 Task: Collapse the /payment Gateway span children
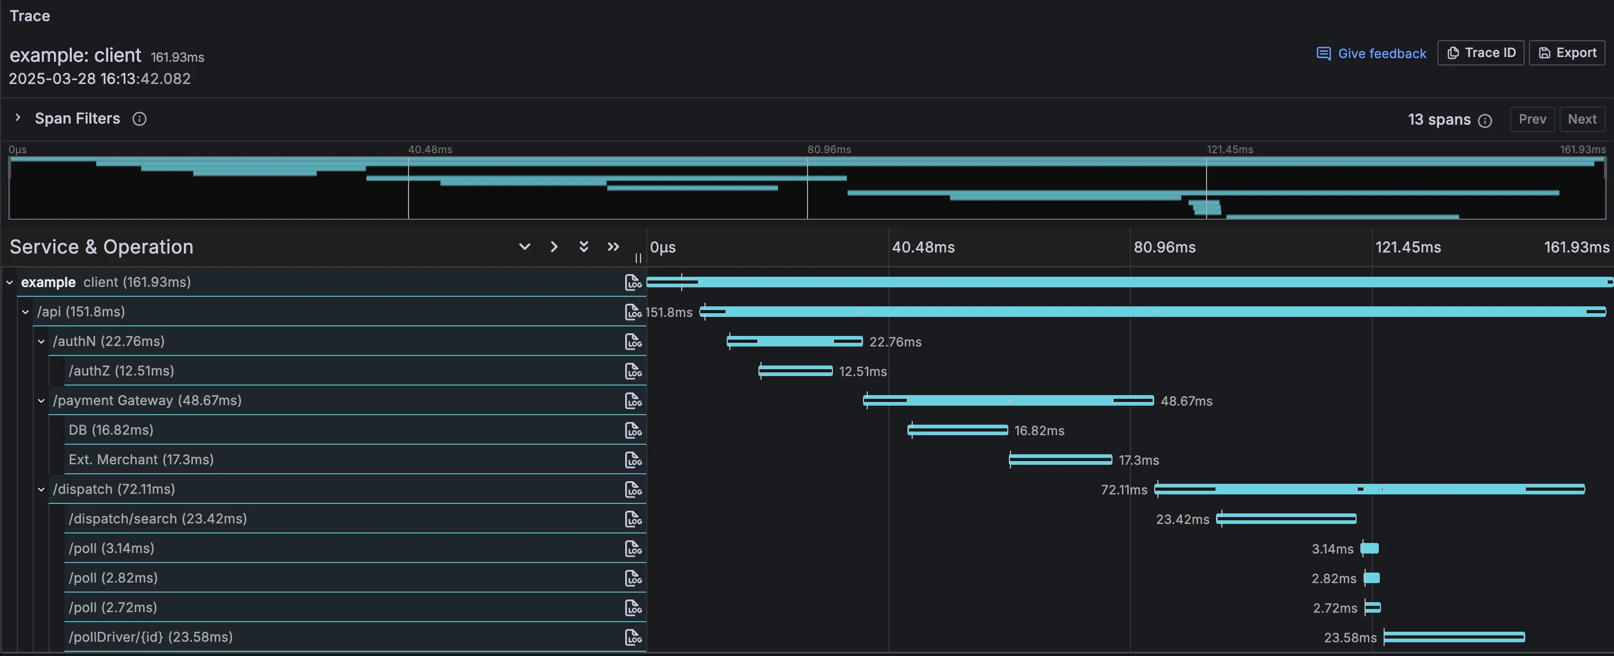[x=41, y=400]
